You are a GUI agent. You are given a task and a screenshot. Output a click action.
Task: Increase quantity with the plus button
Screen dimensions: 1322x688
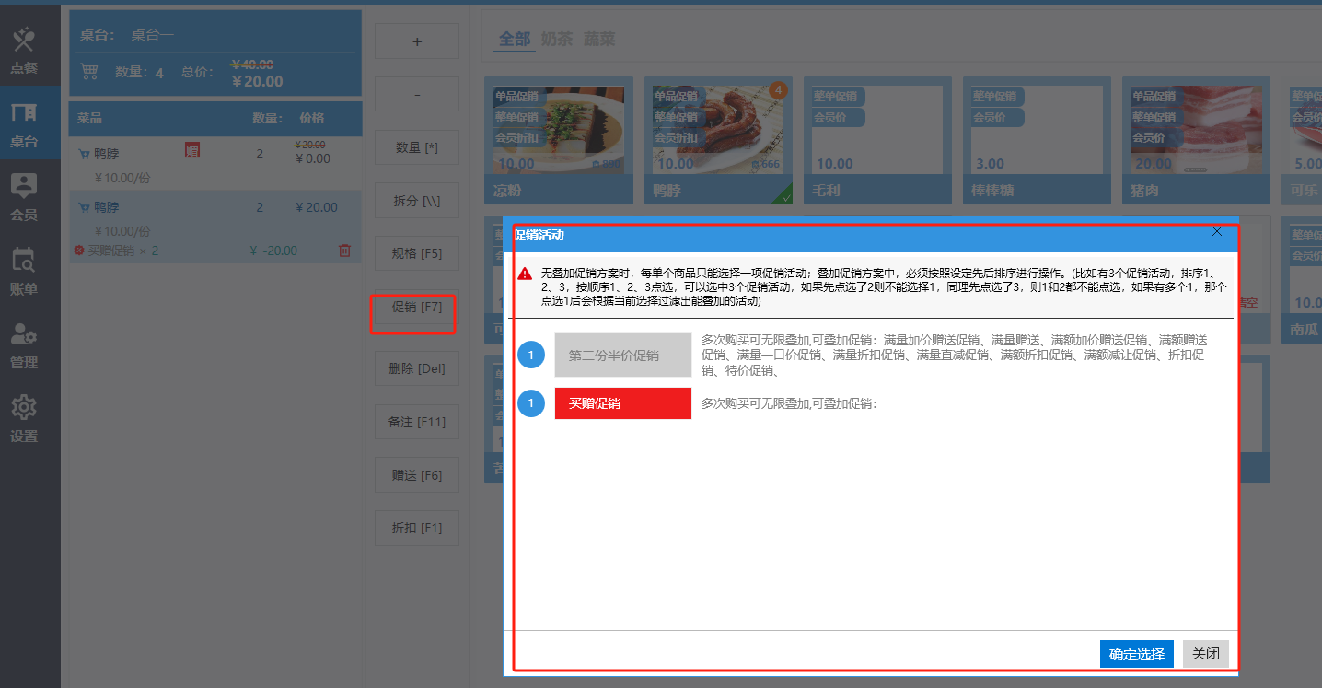click(416, 41)
